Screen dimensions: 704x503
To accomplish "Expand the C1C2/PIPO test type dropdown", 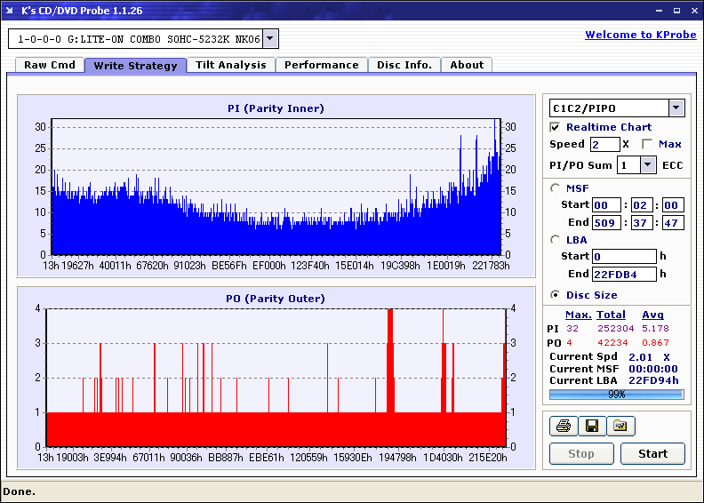I will (676, 108).
